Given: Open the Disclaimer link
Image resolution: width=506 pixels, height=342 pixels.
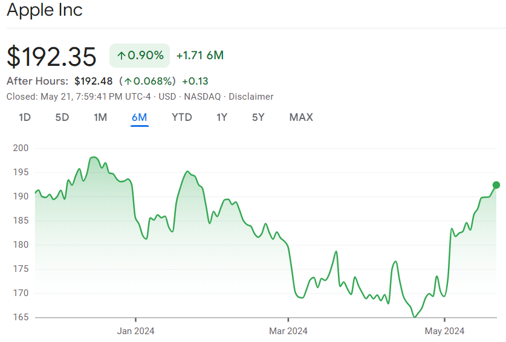Looking at the screenshot, I should [x=251, y=97].
